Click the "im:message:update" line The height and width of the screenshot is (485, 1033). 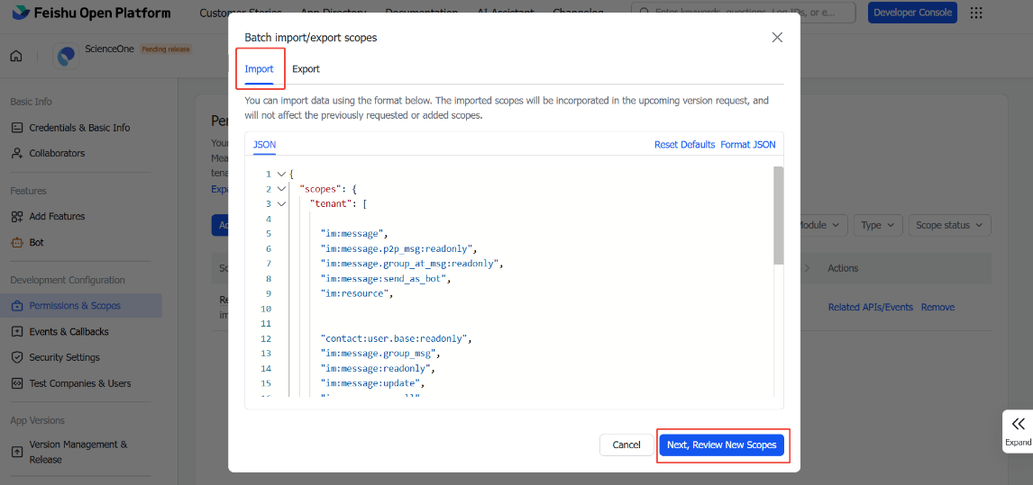pos(372,383)
